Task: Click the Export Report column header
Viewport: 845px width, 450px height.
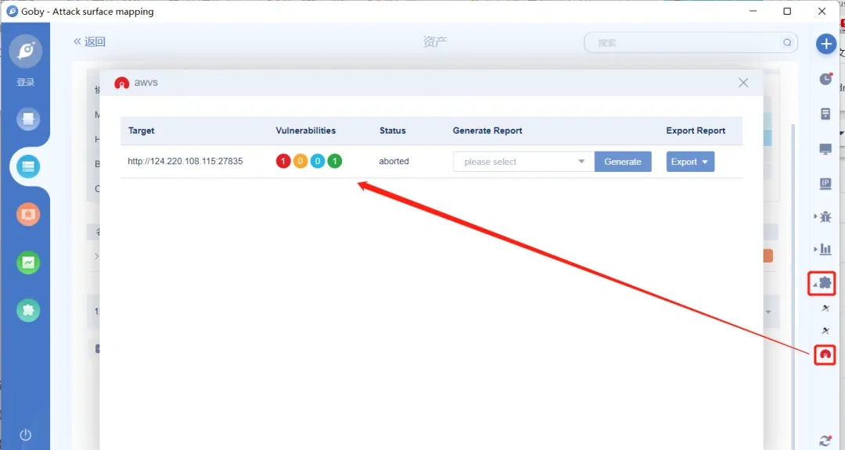Action: (696, 130)
